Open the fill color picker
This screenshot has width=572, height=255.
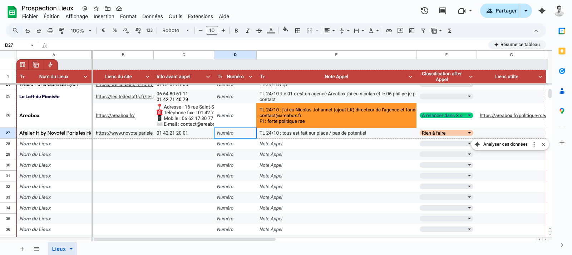tap(285, 31)
